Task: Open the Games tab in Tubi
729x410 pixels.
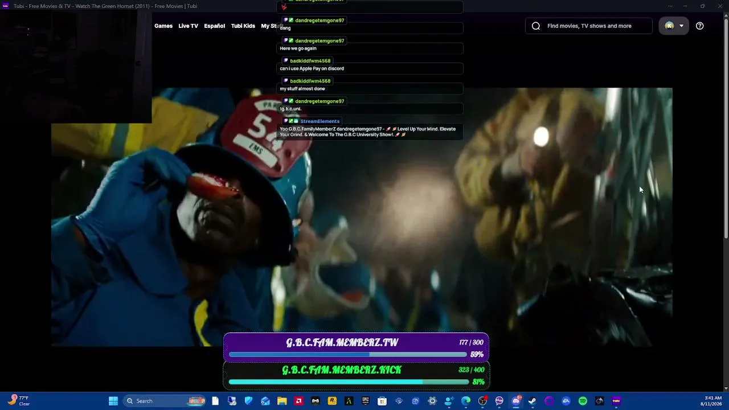Action: click(163, 26)
